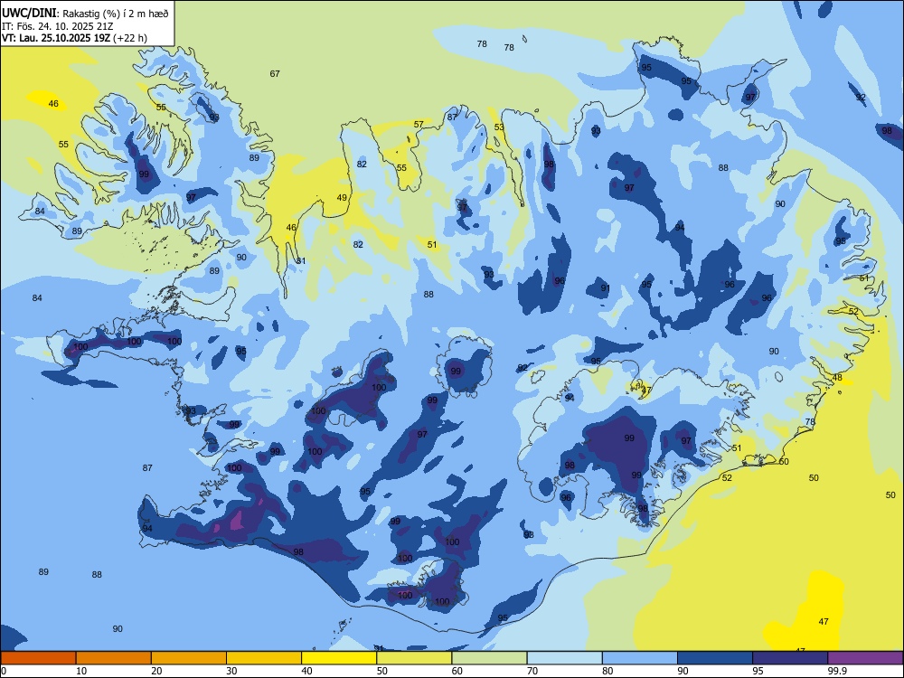Choose the pale green 60–70 legend swatch
904x678 pixels.
(x=489, y=658)
